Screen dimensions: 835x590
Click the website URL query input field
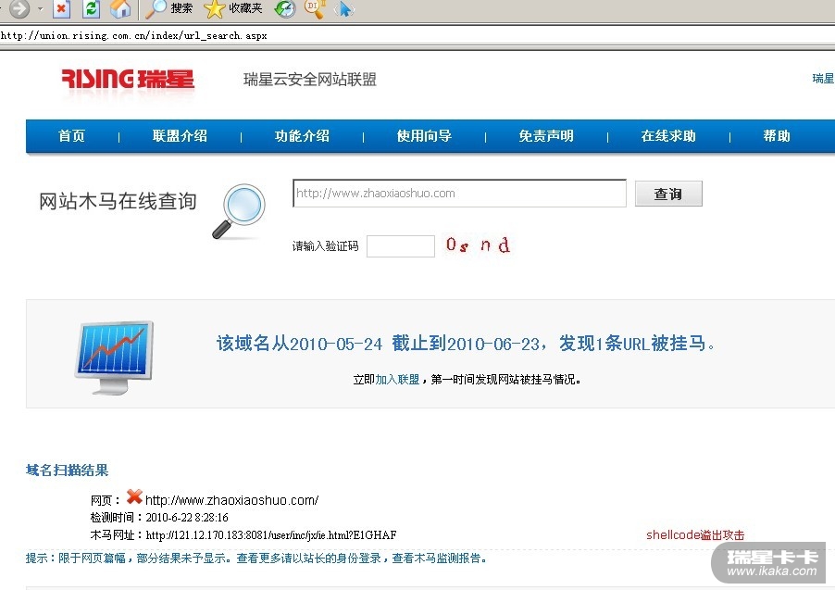coord(459,193)
